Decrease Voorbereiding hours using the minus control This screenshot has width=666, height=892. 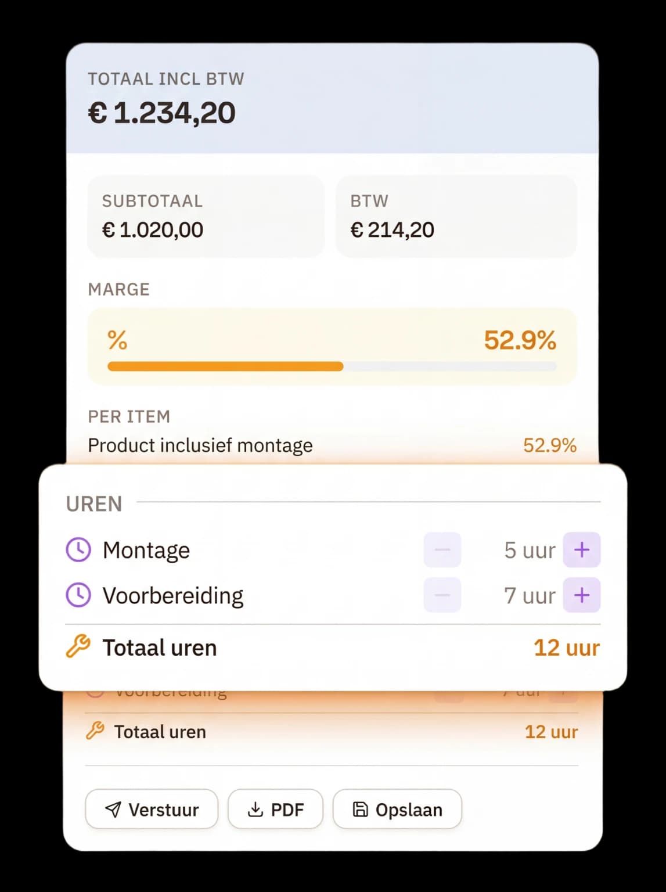pyautogui.click(x=442, y=595)
